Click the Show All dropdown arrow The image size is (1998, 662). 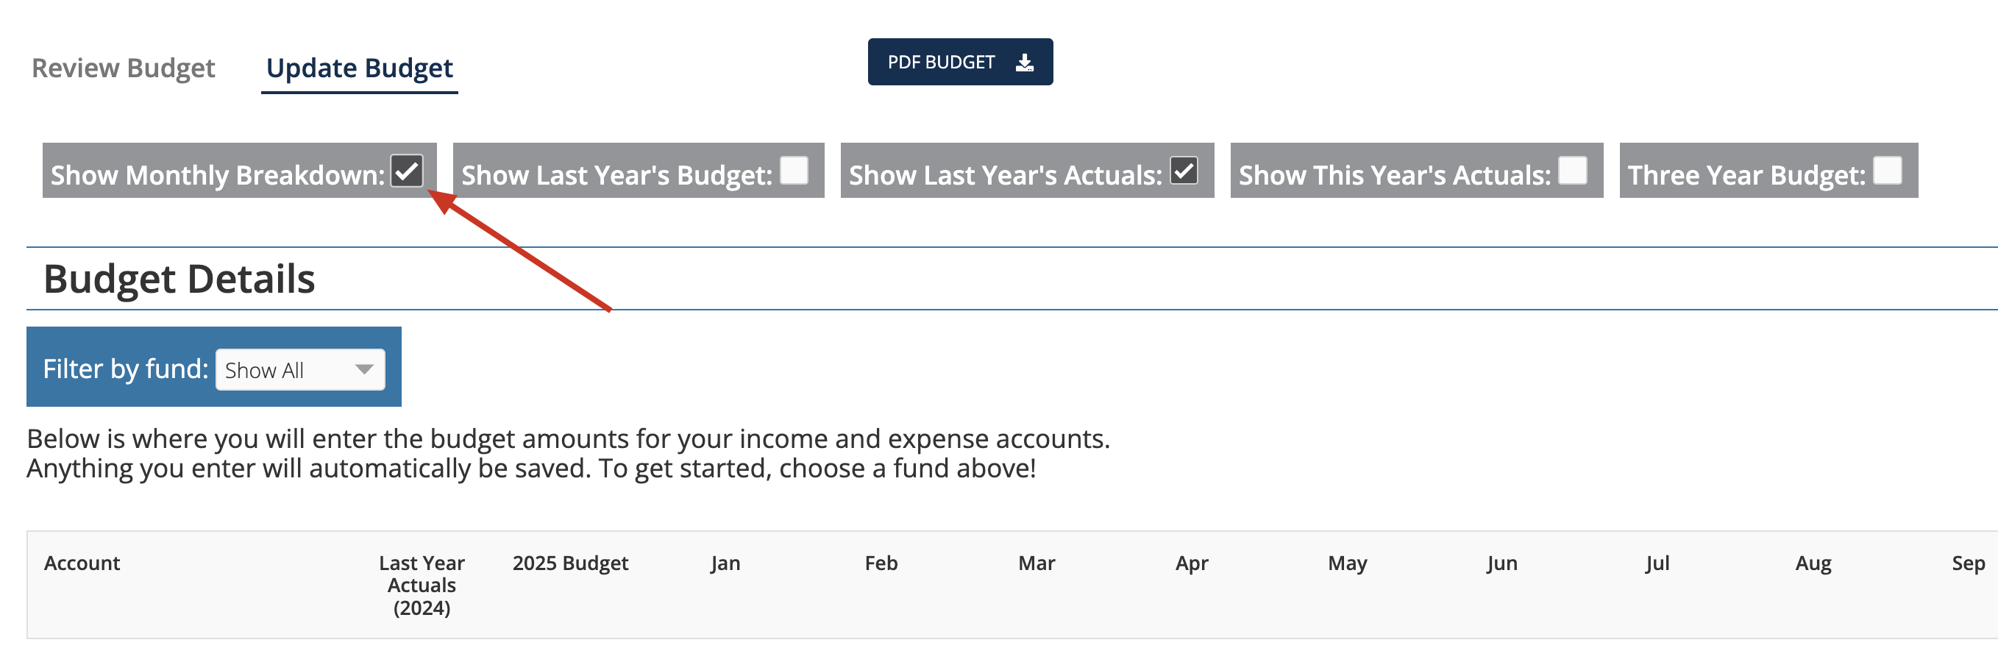click(363, 370)
